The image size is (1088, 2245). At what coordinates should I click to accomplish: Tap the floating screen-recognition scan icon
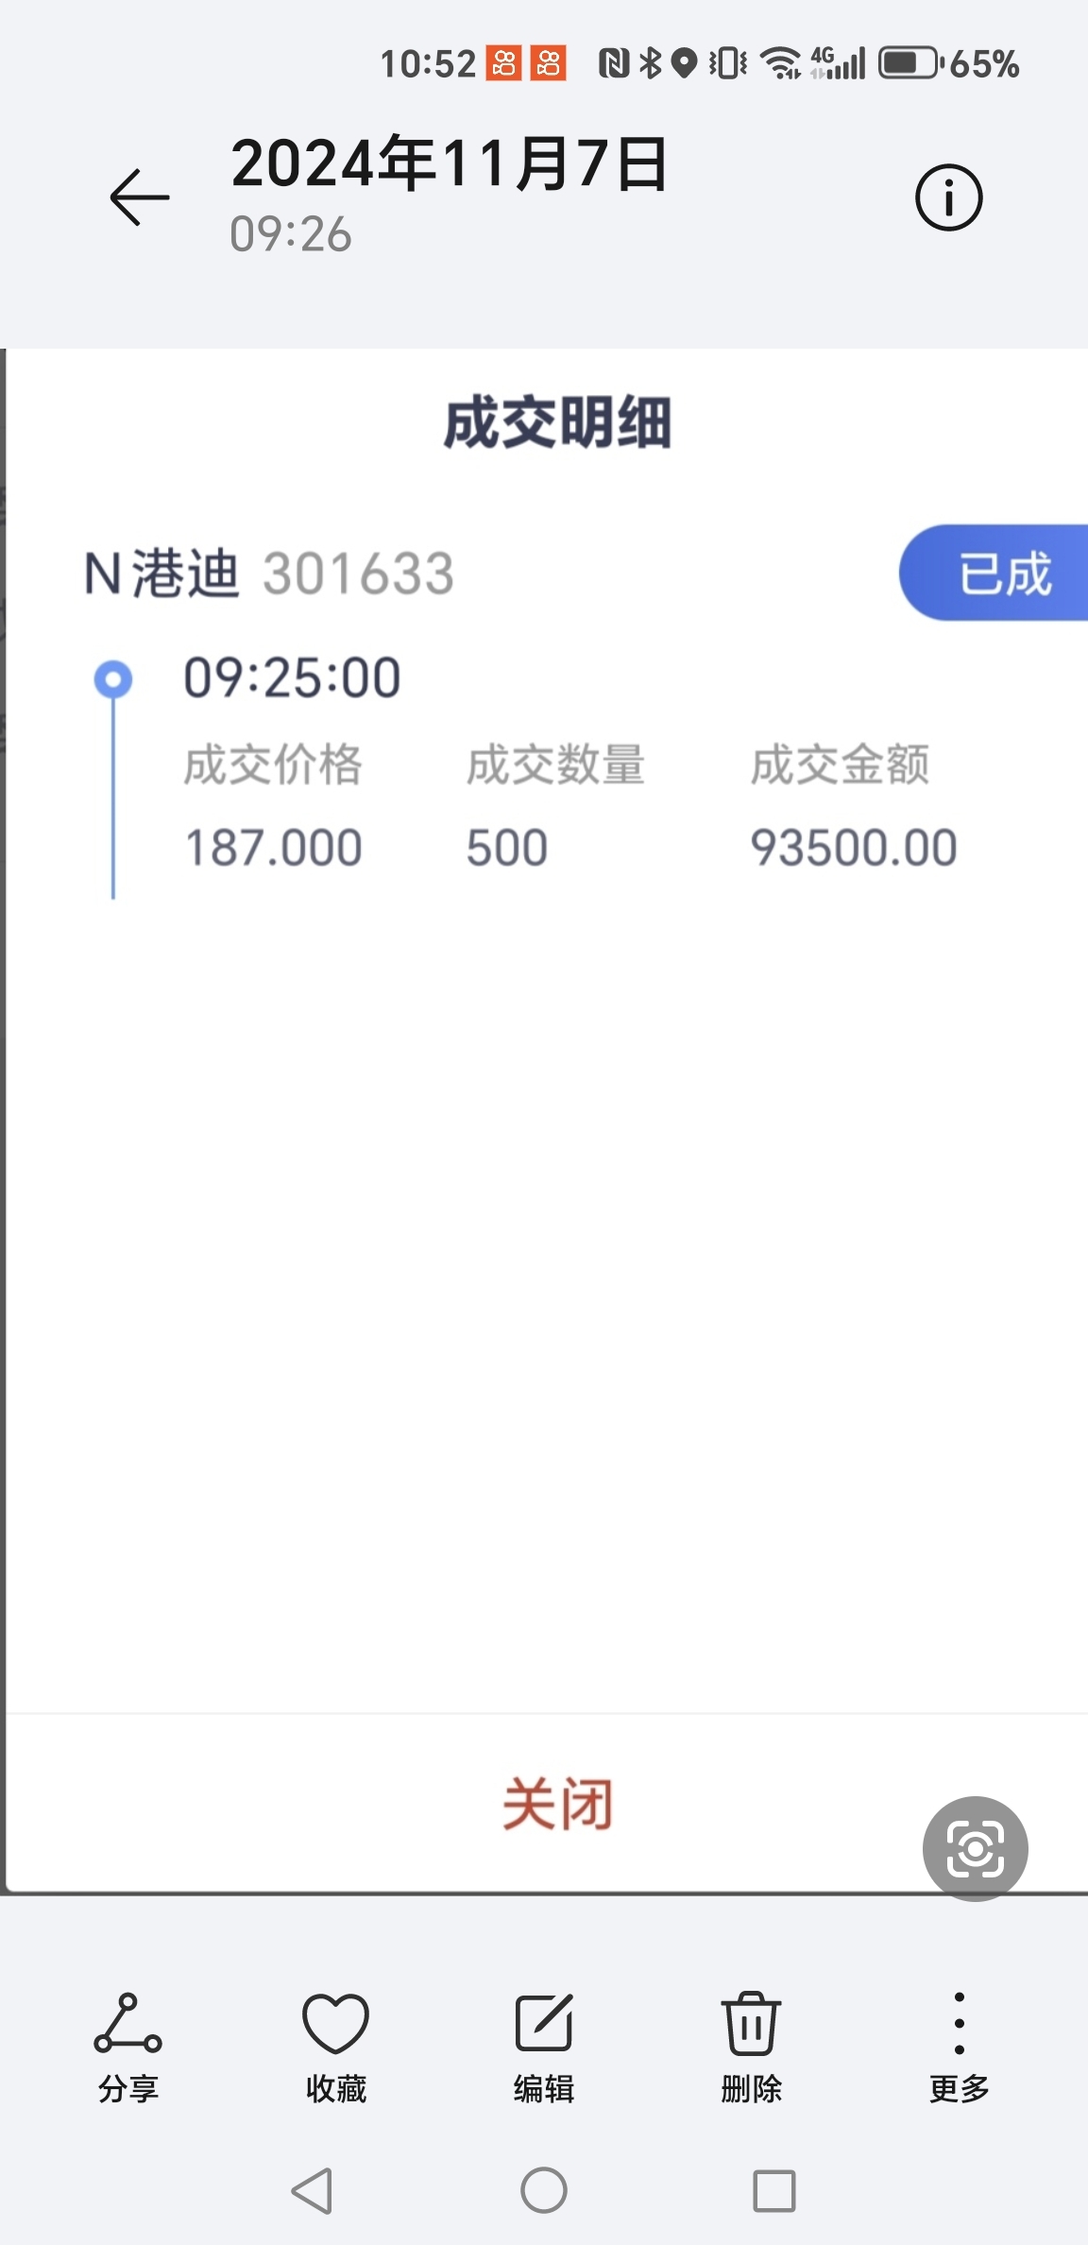[975, 1848]
